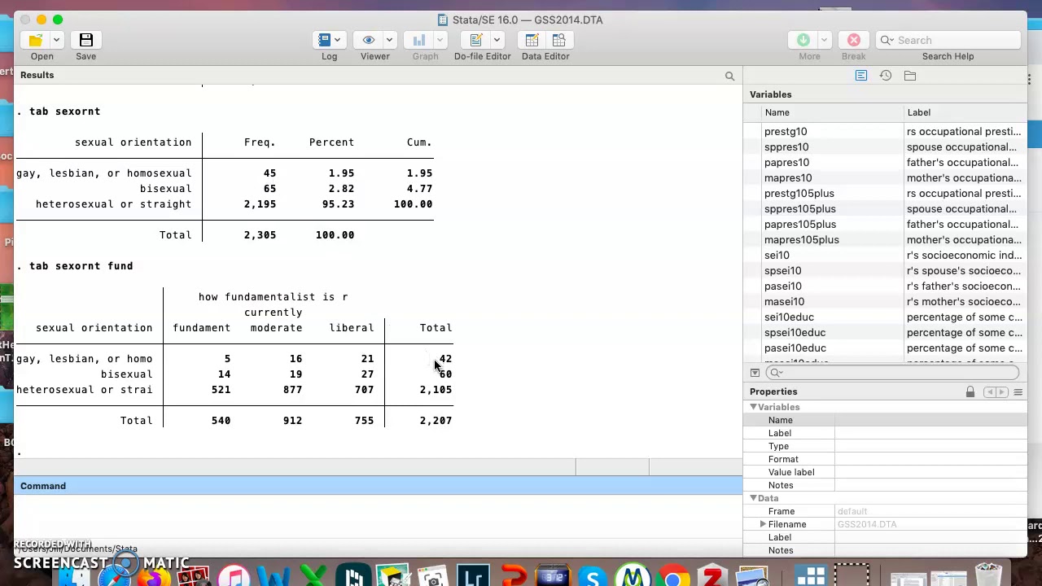1042x586 pixels.
Task: Select variable sppres10
Action: [786, 147]
